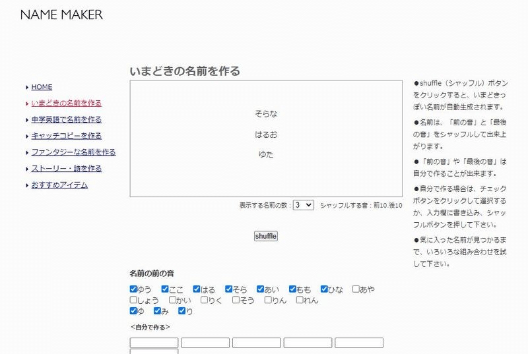Open キャッチコピーを作る link

pos(67,136)
